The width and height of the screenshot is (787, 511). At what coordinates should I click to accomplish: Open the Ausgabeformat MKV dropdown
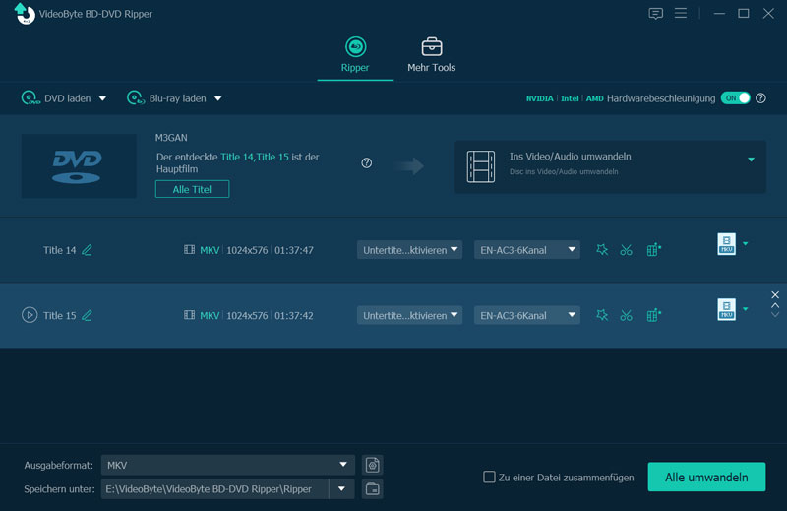(x=342, y=465)
